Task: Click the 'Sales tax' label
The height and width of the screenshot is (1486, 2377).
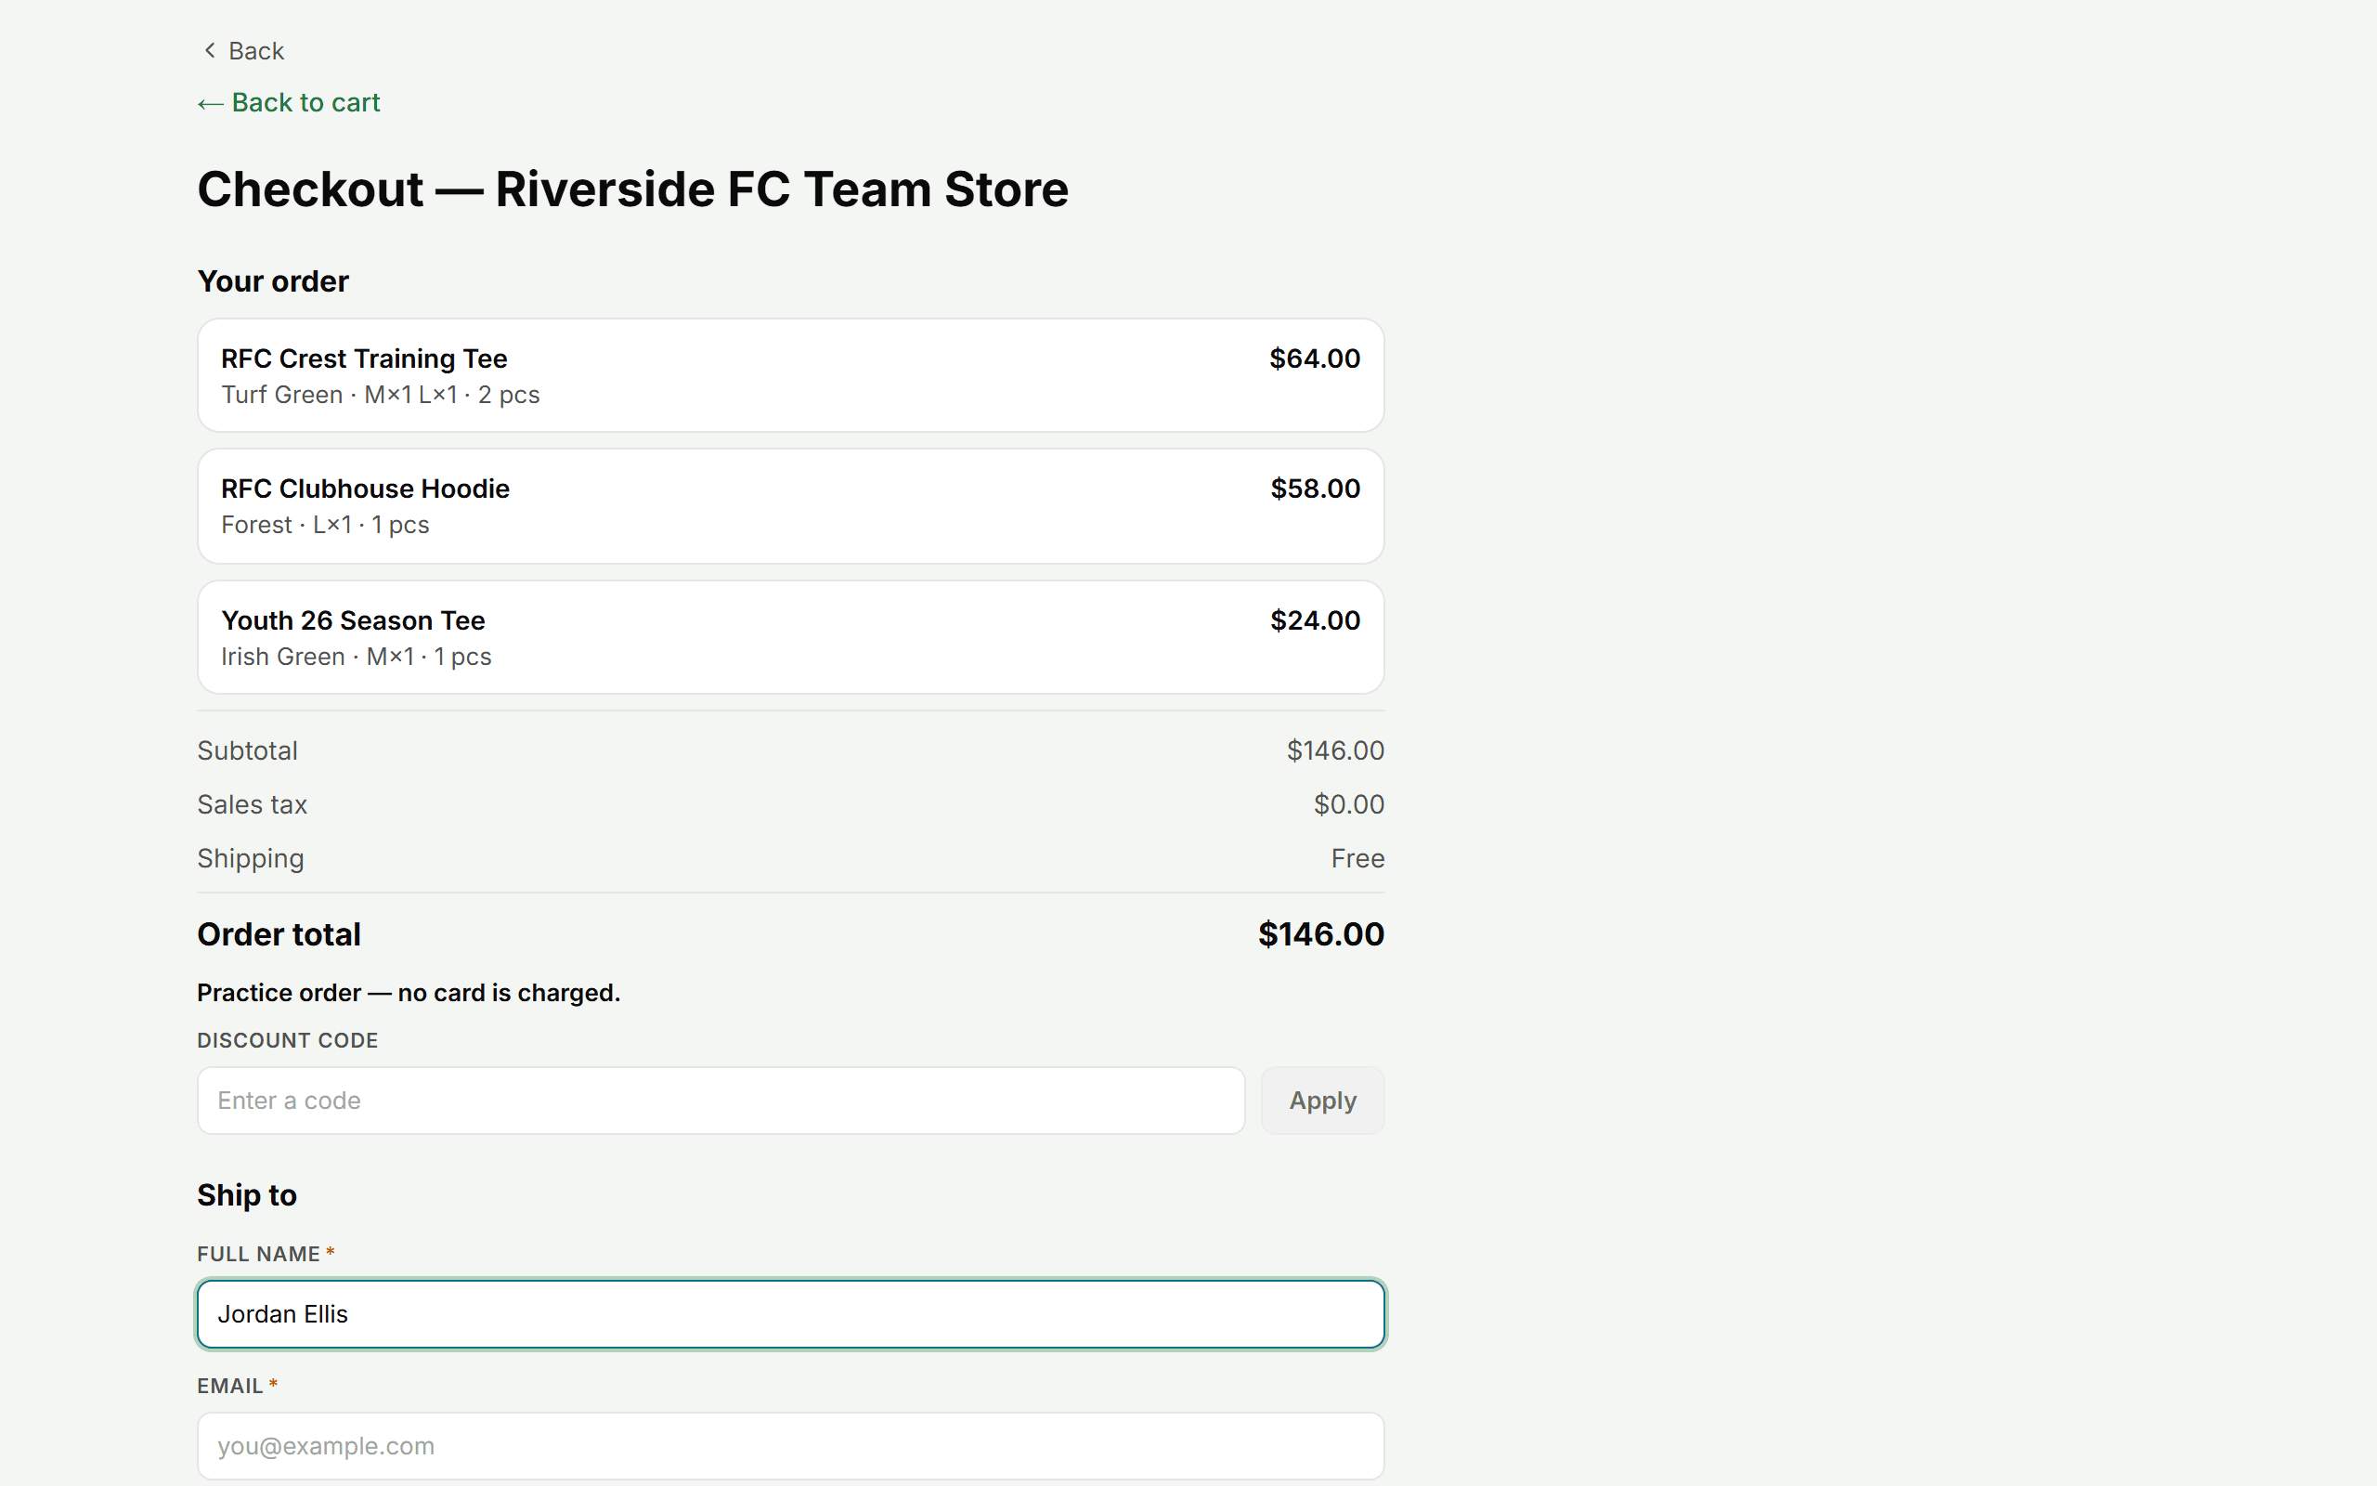Action: click(253, 804)
